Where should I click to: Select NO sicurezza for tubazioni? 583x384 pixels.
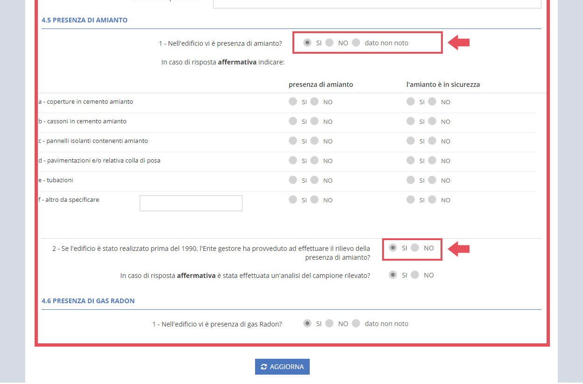[x=433, y=180]
